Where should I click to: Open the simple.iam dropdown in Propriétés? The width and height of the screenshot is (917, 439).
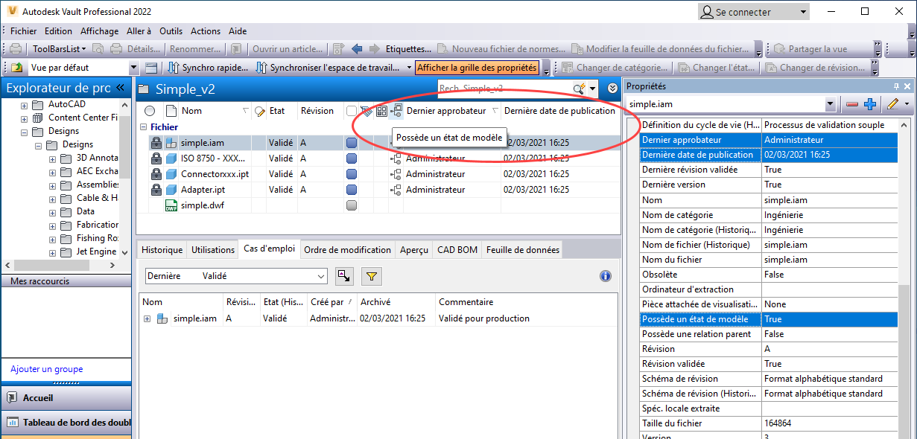(x=831, y=106)
